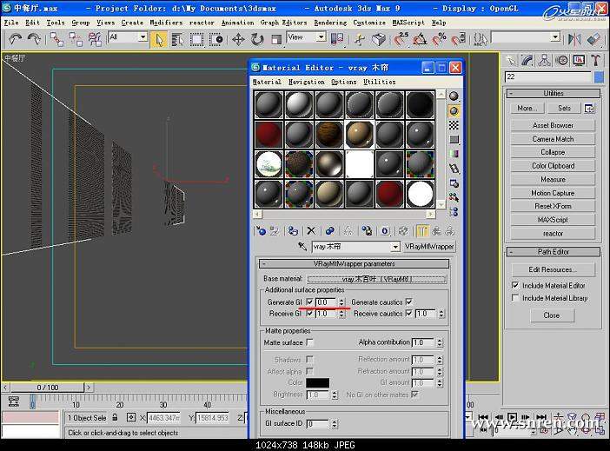The image size is (610, 451).
Task: Click the Undo arrow in main toolbar
Action: pos(15,39)
